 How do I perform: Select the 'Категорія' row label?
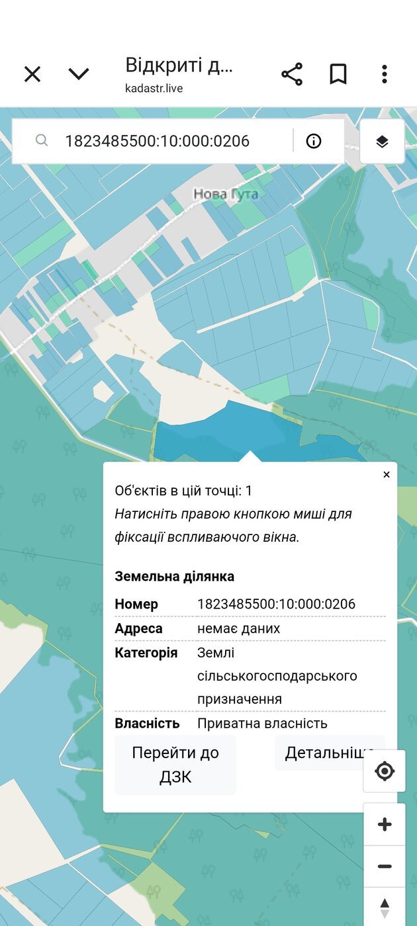pos(146,653)
